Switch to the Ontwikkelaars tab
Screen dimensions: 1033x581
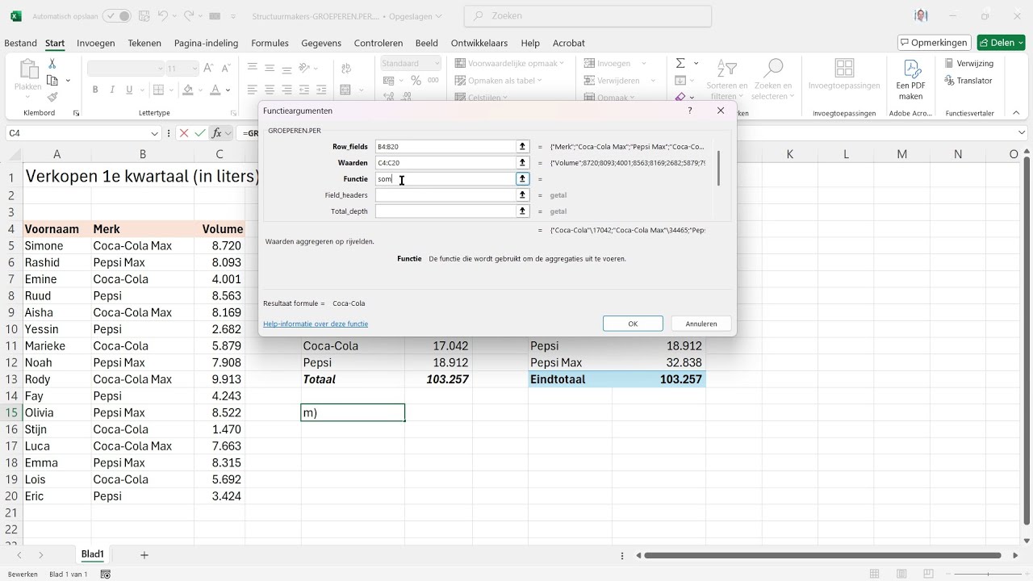pos(479,44)
